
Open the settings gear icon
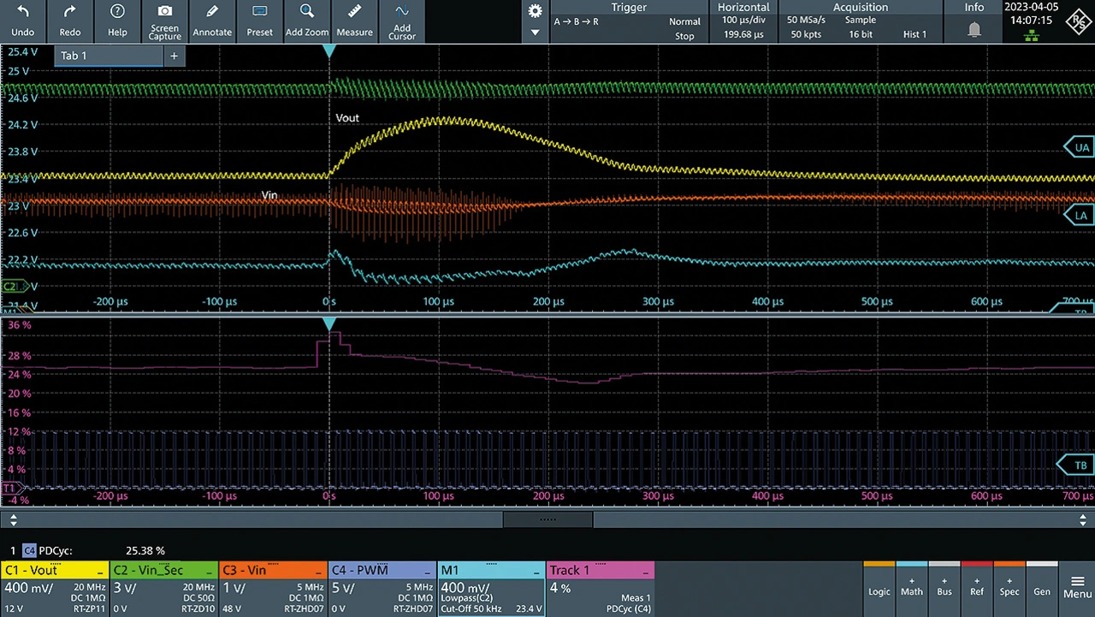coord(536,11)
